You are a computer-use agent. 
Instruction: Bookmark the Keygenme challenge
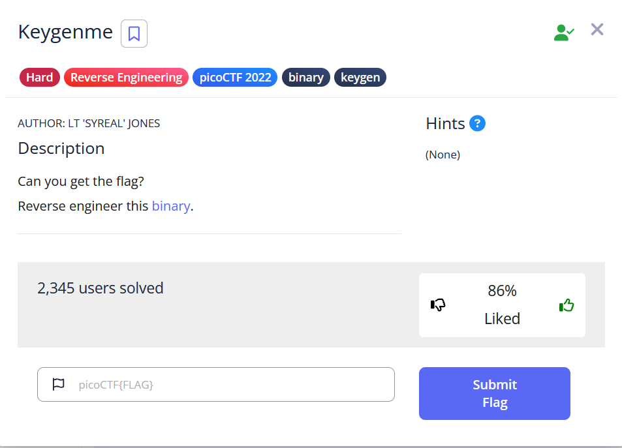134,34
